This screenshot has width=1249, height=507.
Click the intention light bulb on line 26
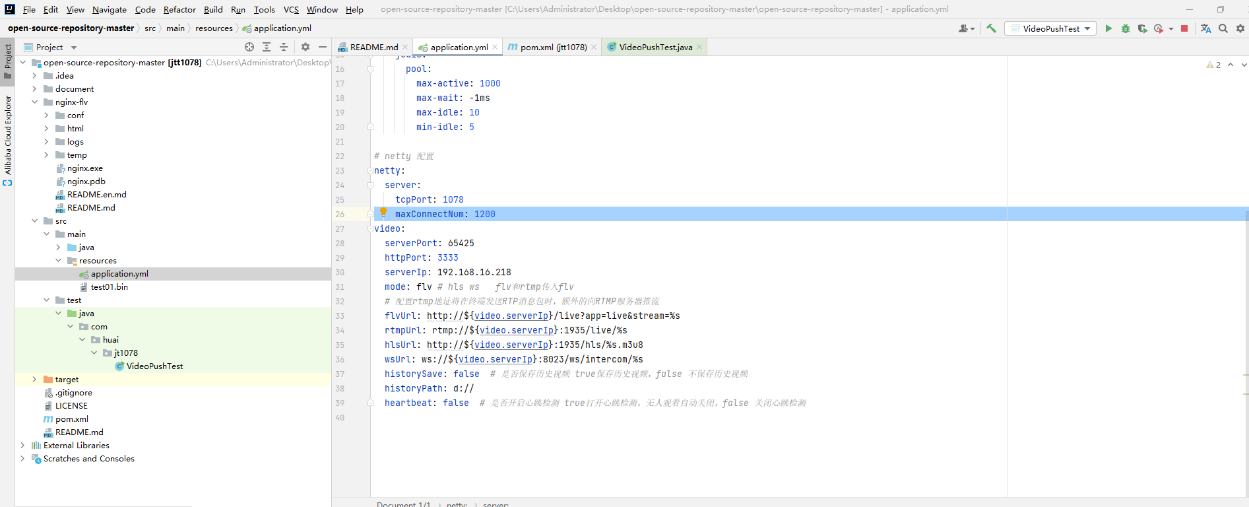[383, 212]
